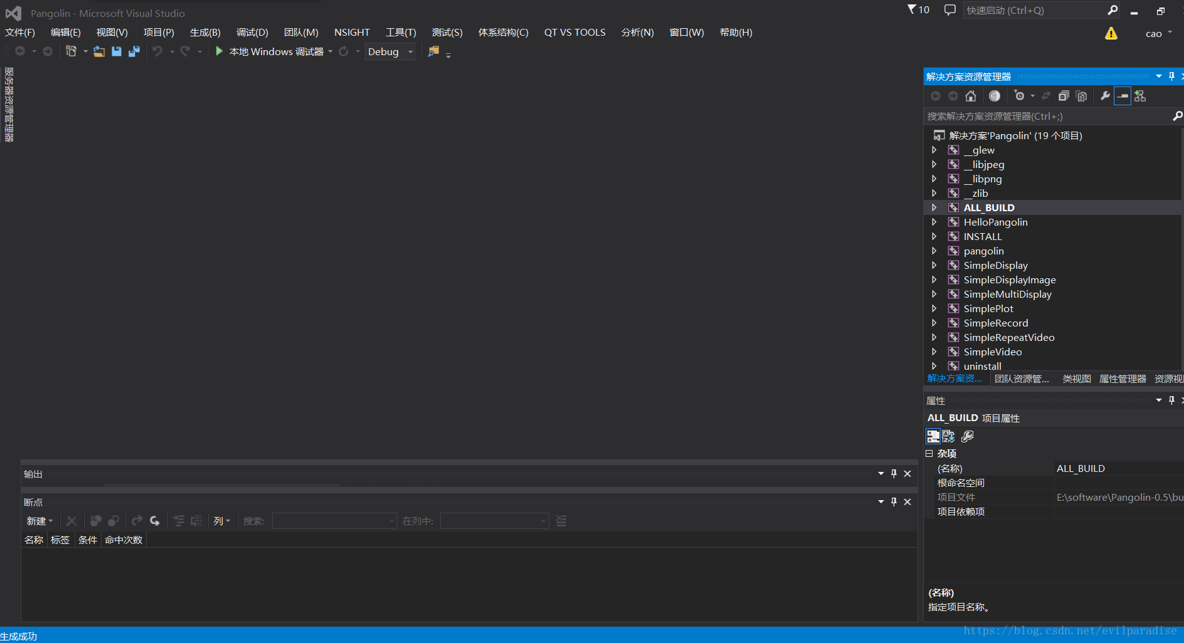This screenshot has height=643, width=1184.
Task: Click the show all files icon
Action: click(1081, 96)
